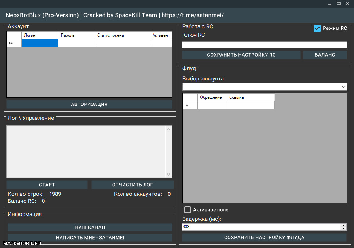Select the Логин cell in the new row
This screenshot has width=354, height=248.
(40, 43)
